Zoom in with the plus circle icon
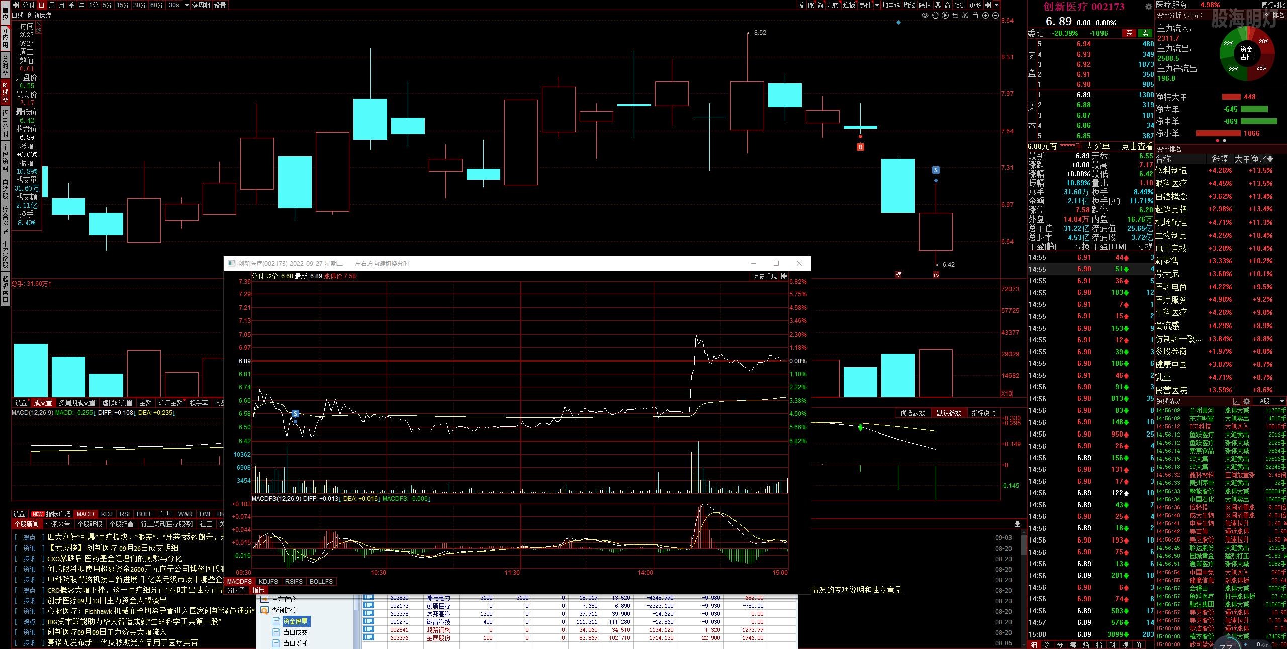The height and width of the screenshot is (649, 1287). (x=985, y=16)
